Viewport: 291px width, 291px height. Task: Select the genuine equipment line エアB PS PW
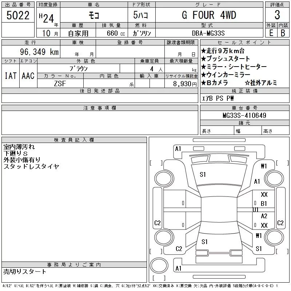coord(218,98)
